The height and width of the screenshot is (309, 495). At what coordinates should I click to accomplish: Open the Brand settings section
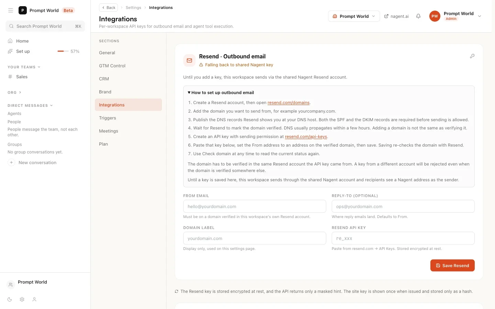[x=128, y=92]
